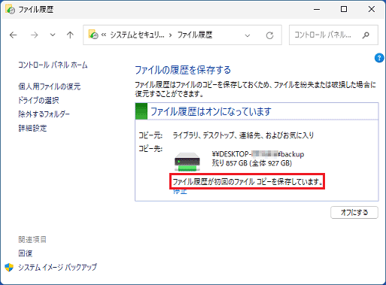The image size is (386, 285).
Task: Open 回復 related link
Action: click(x=26, y=253)
